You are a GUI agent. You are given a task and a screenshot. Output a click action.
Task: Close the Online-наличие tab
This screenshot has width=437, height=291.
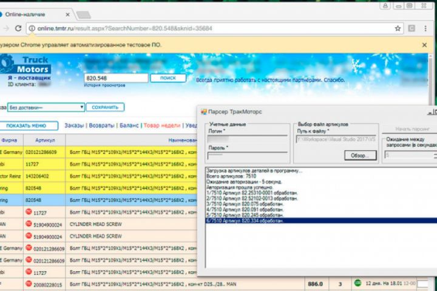pyautogui.click(x=67, y=15)
